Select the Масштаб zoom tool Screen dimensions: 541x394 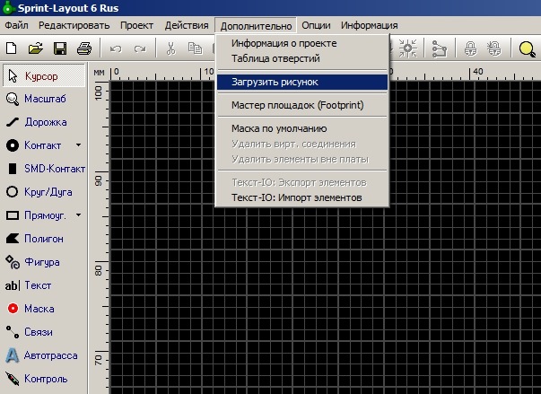pyautogui.click(x=44, y=99)
